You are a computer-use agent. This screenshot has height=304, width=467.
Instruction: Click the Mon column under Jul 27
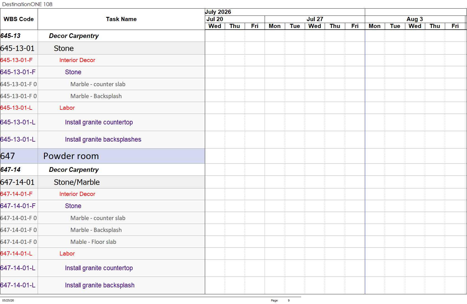pyautogui.click(x=275, y=26)
